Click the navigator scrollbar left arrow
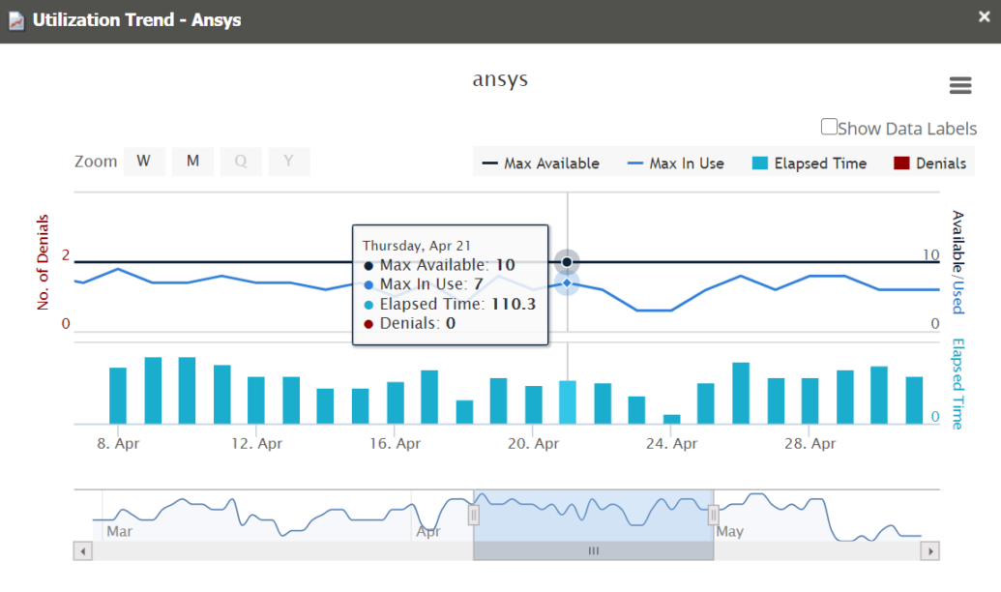 (83, 551)
